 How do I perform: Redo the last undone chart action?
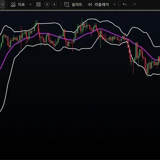[x=134, y=4]
